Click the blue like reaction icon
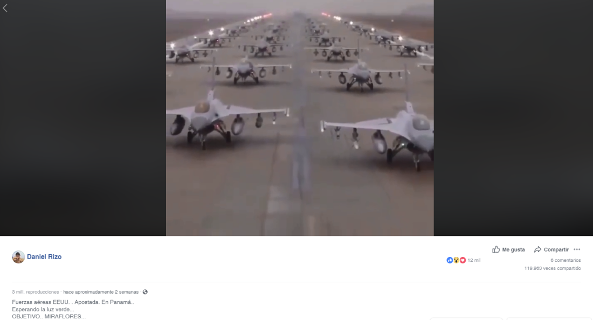593x320 pixels. (x=450, y=260)
